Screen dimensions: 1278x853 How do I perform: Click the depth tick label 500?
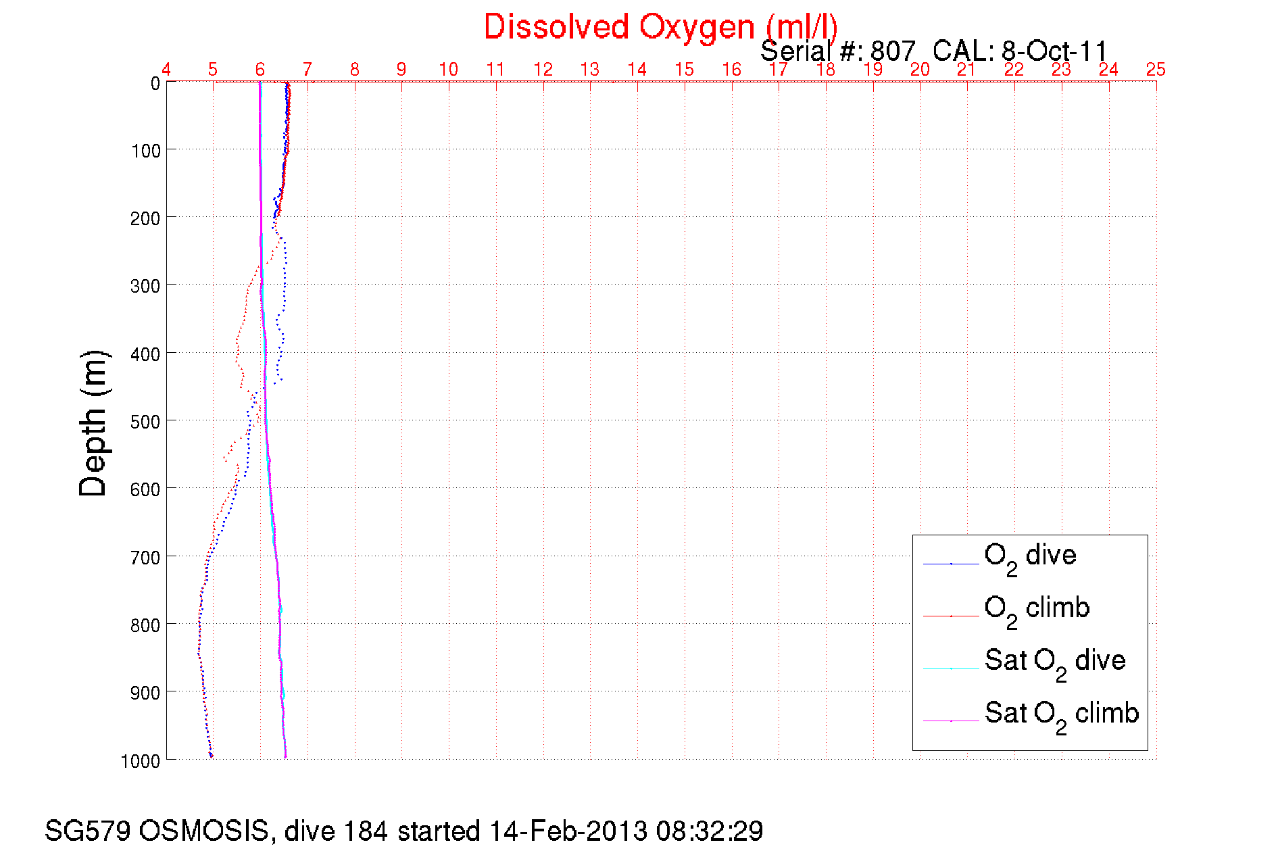click(x=145, y=422)
